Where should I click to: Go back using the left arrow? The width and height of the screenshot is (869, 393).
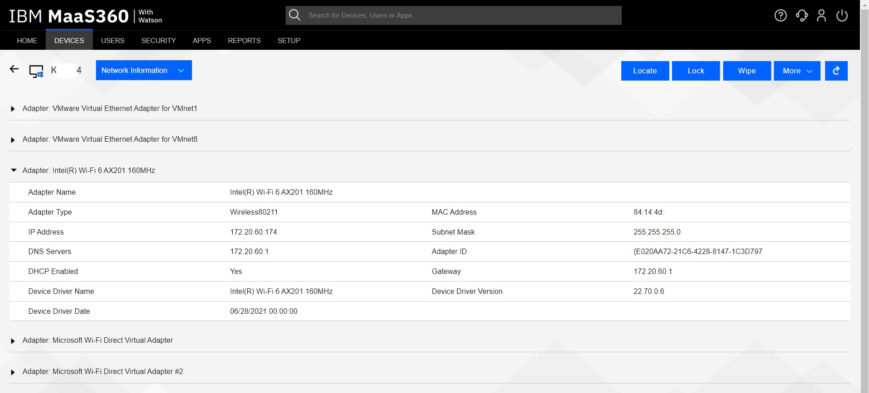[14, 69]
